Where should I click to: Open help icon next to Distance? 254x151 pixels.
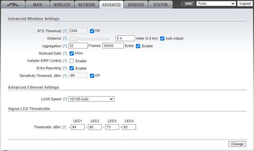[65, 39]
